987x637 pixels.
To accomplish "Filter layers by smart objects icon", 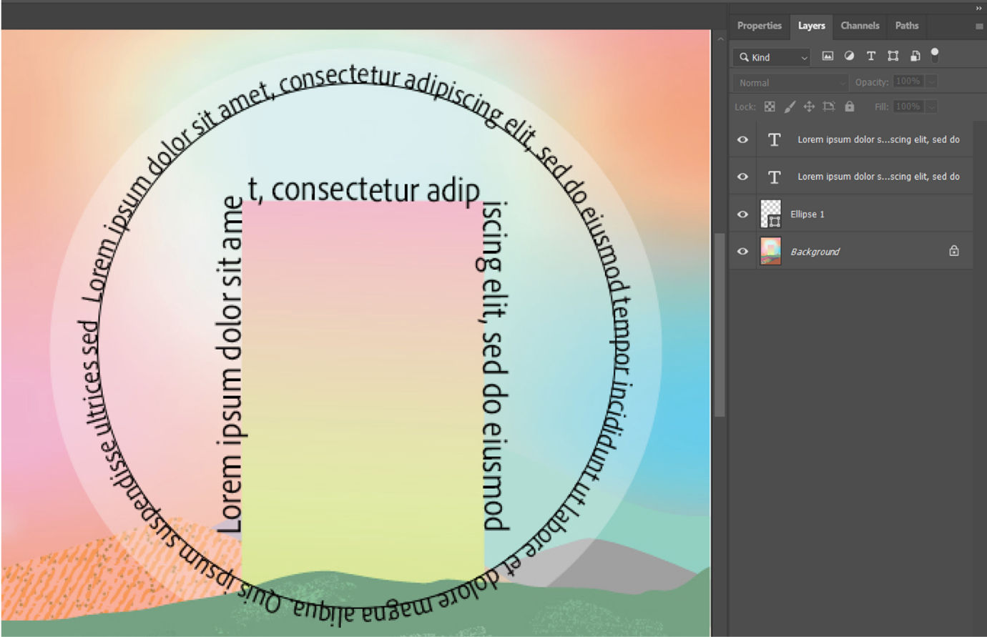I will pos(915,56).
